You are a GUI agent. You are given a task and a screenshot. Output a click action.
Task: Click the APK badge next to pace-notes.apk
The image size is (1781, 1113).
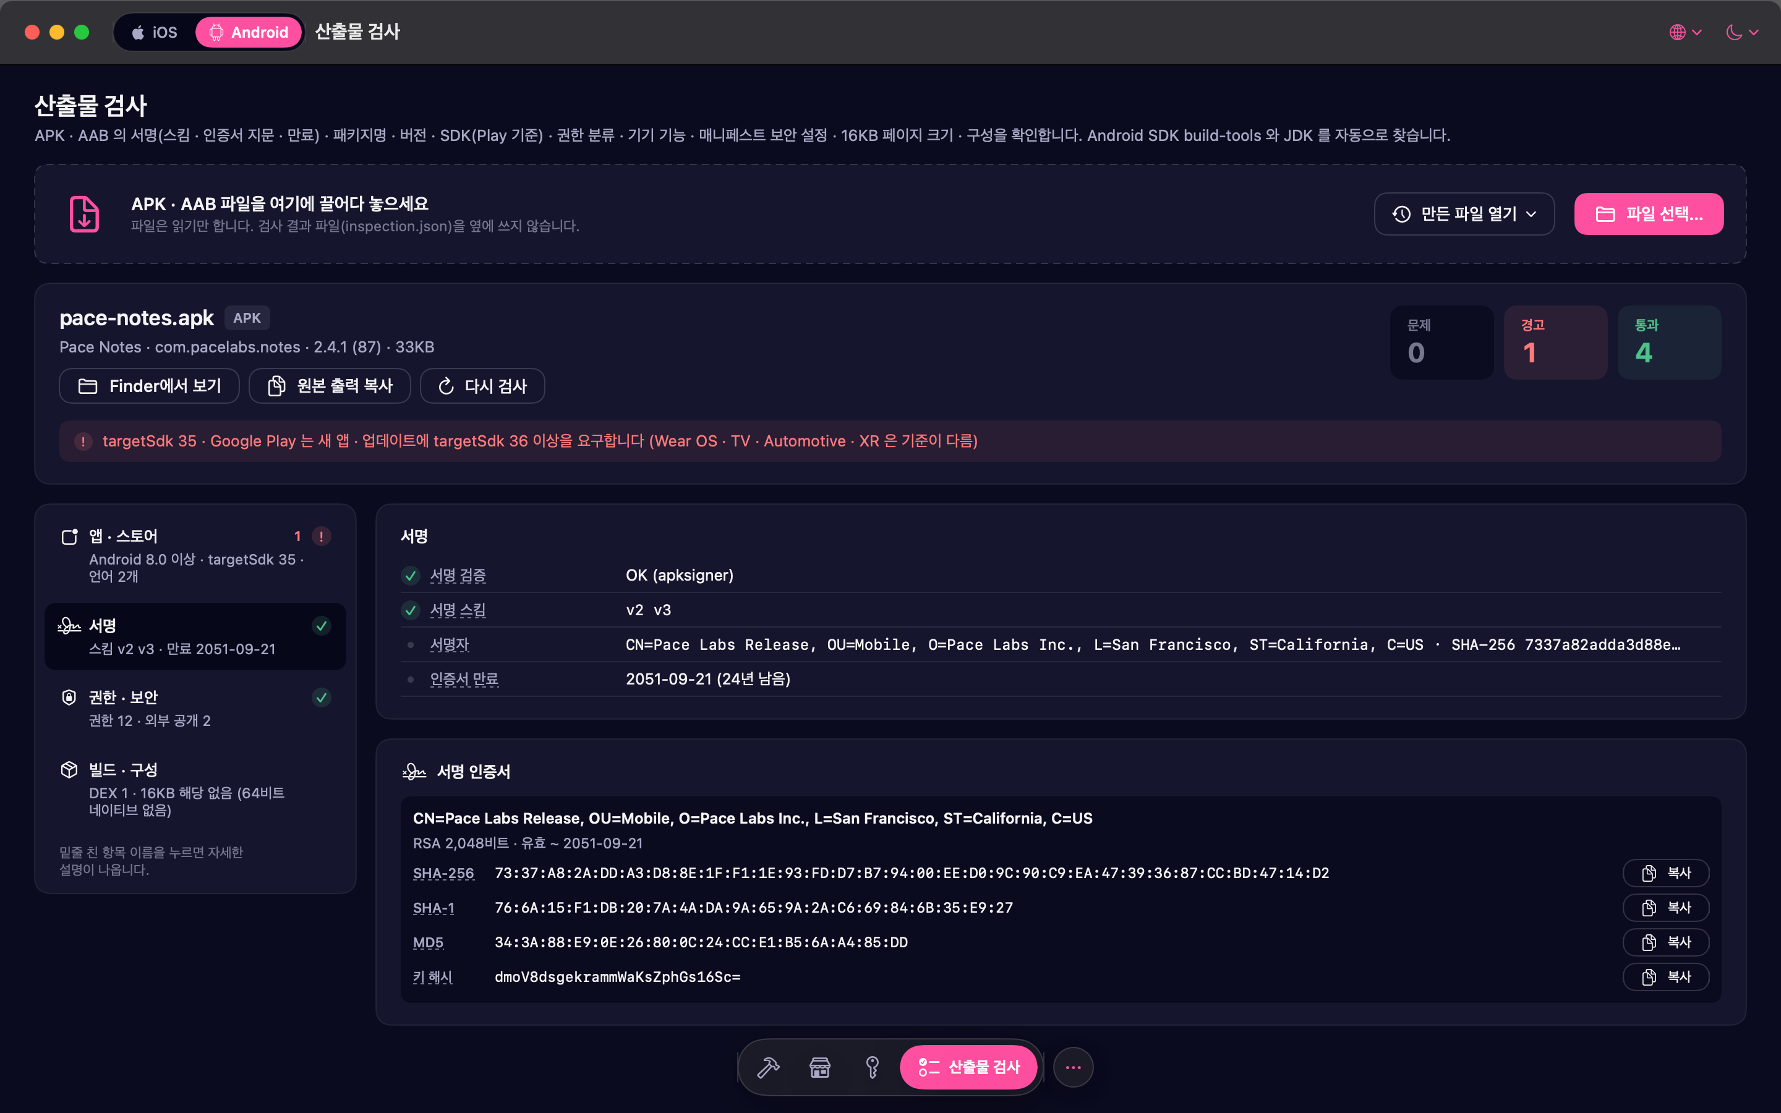point(247,318)
